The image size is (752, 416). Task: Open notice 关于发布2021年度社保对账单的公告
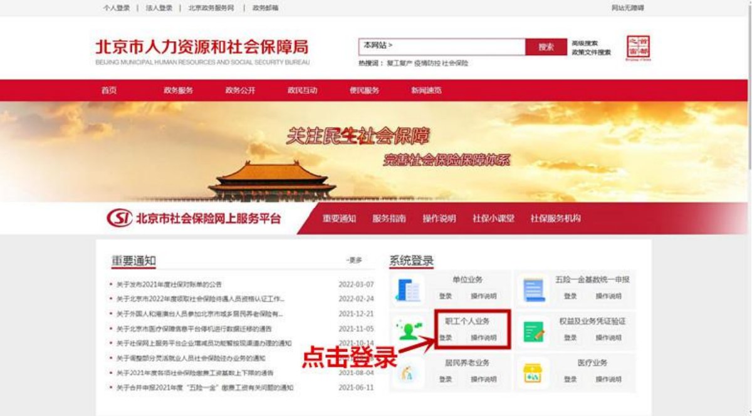169,284
